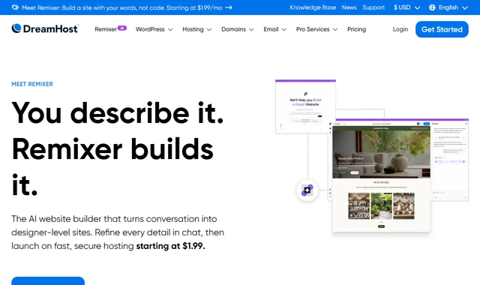Click the tag icon in promo banner

click(x=15, y=7)
